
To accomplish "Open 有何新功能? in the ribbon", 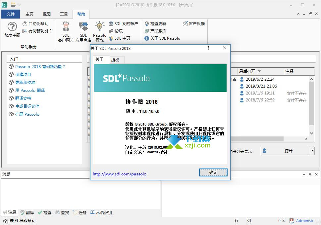I will 37,31.
